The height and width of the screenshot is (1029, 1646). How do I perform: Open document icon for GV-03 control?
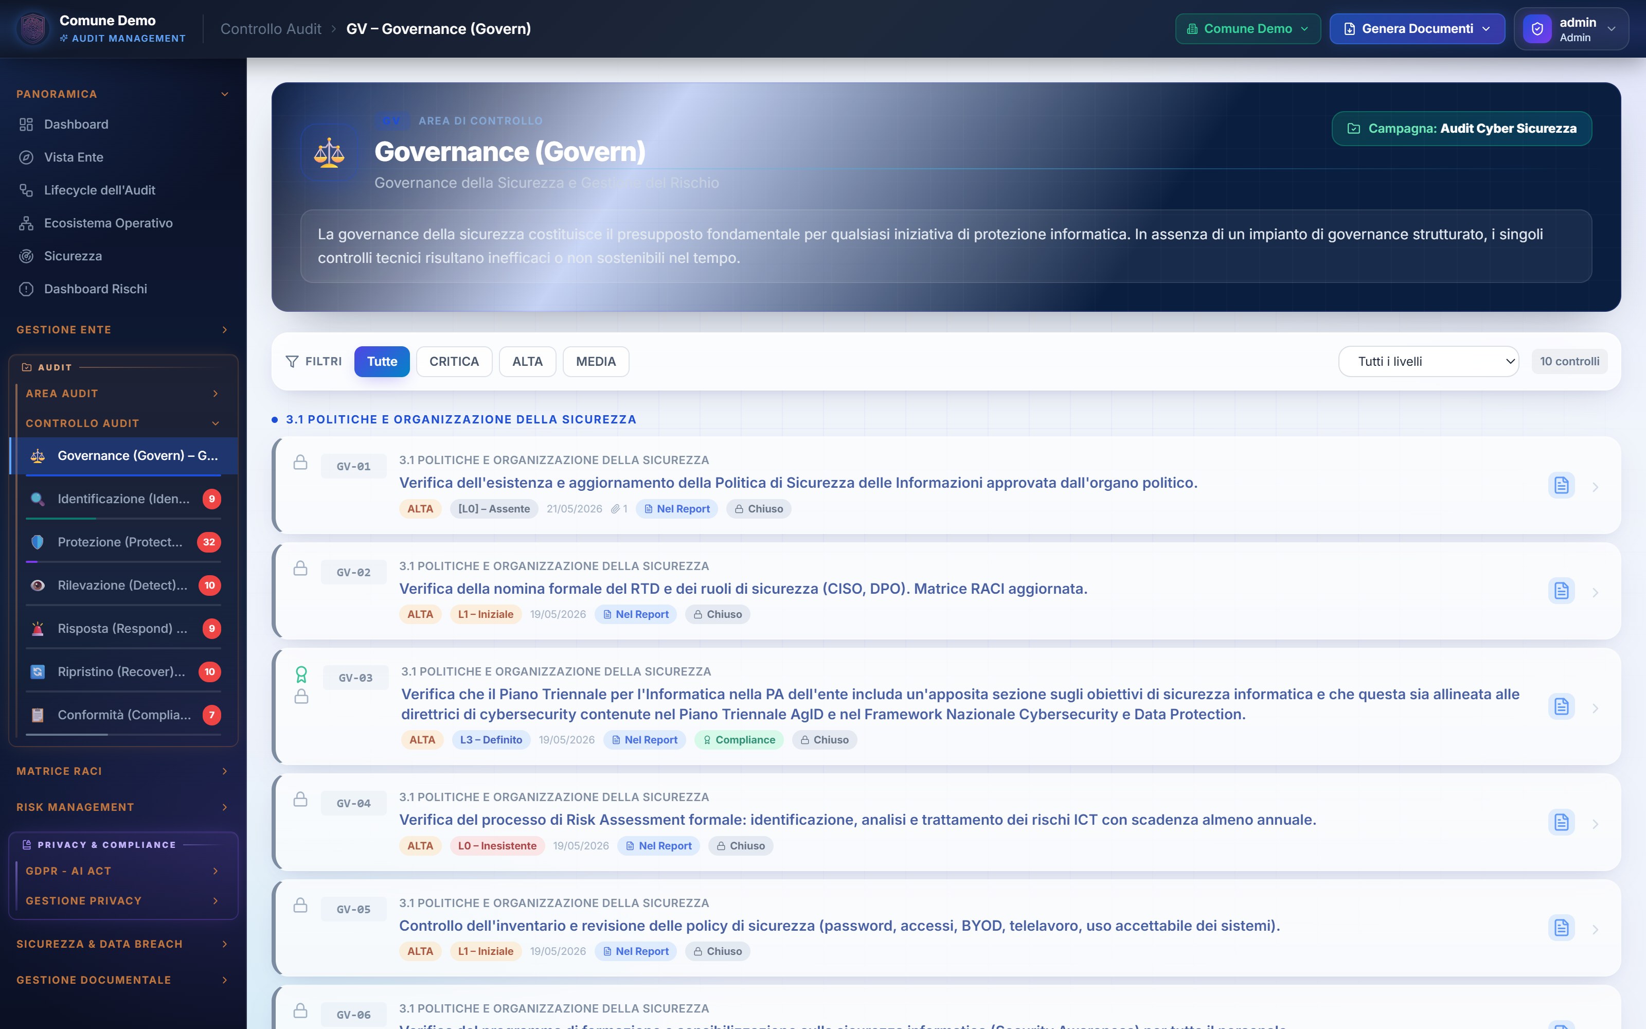click(1562, 706)
